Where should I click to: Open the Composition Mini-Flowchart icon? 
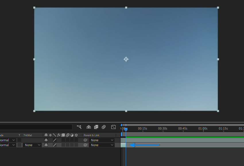pos(79,127)
